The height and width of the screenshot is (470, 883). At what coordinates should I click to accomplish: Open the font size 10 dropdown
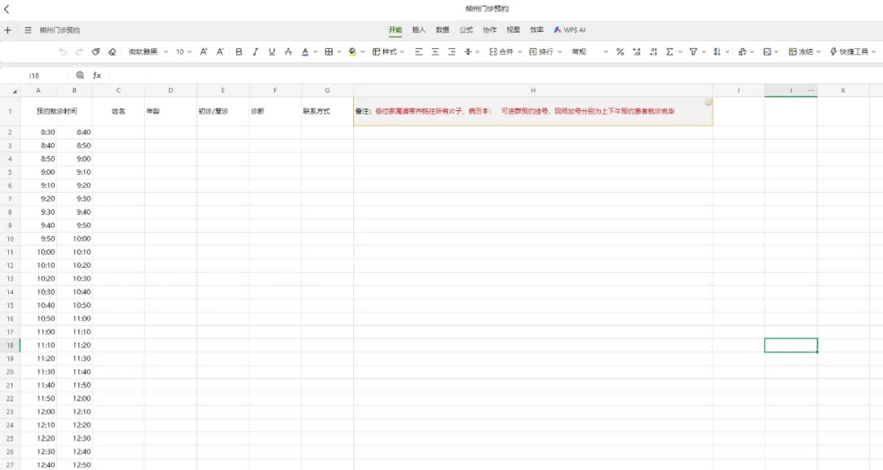pos(184,51)
